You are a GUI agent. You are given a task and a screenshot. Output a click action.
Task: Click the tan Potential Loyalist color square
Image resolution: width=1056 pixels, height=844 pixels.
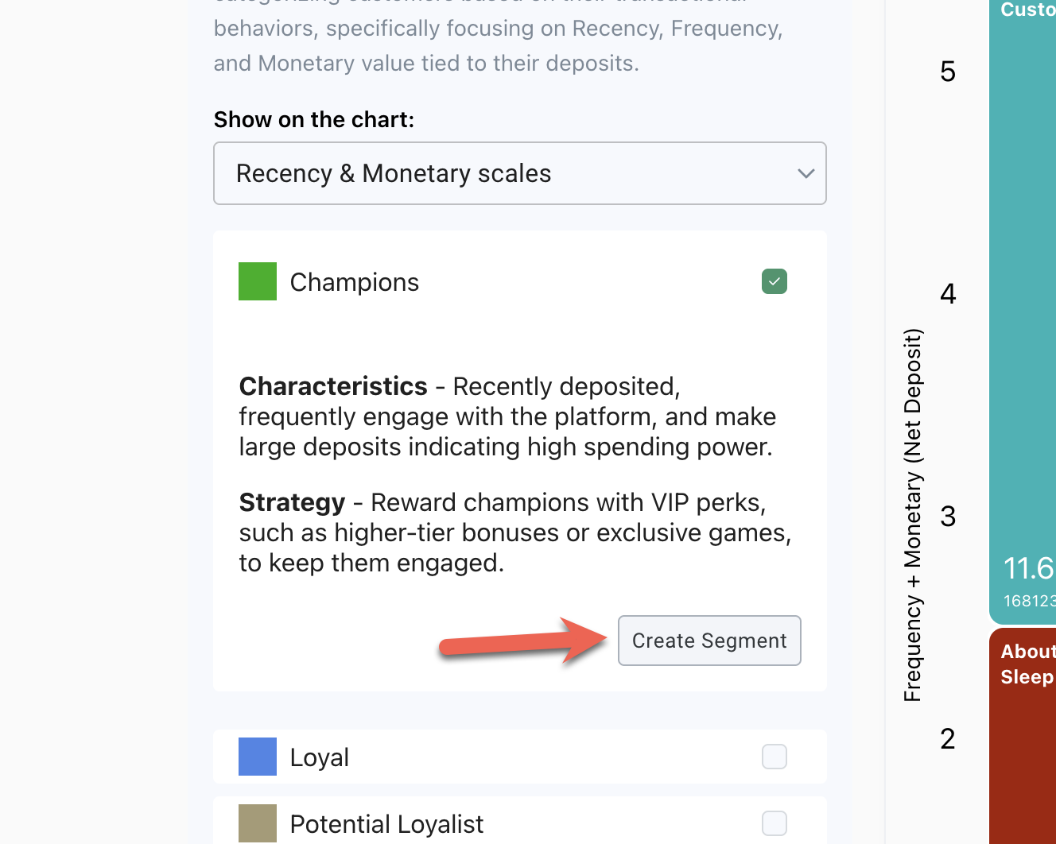[258, 823]
